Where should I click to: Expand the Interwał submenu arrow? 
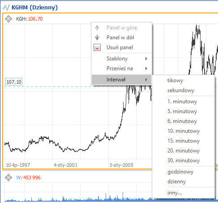[146, 80]
